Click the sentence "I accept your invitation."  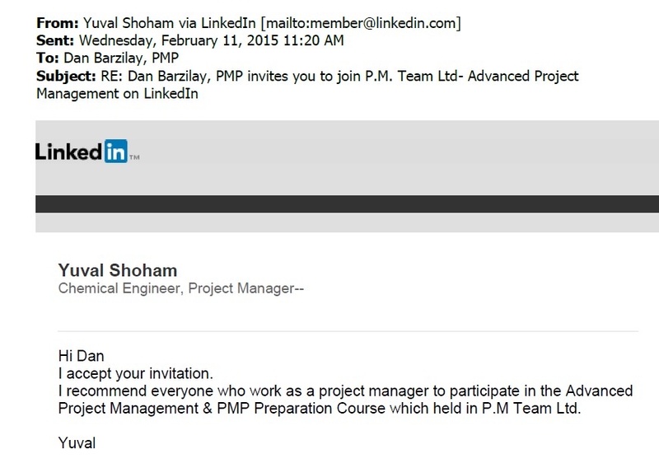coord(136,373)
